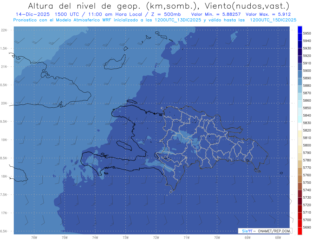Click the '73W' longitude label
This screenshot has height=241, width=312.
126,238
